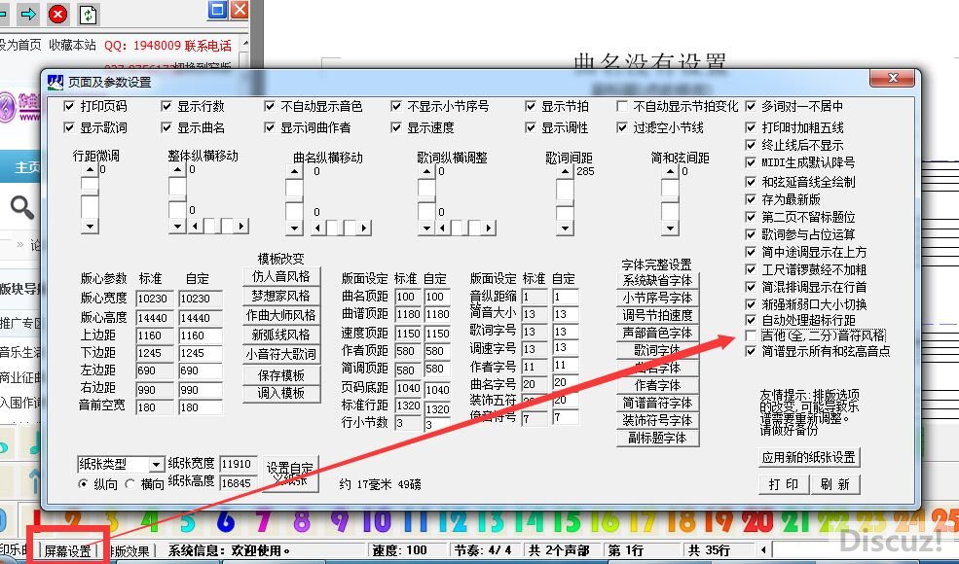Toggle the 不自动显示音色 checkbox
Image resolution: width=959 pixels, height=564 pixels.
[x=270, y=106]
